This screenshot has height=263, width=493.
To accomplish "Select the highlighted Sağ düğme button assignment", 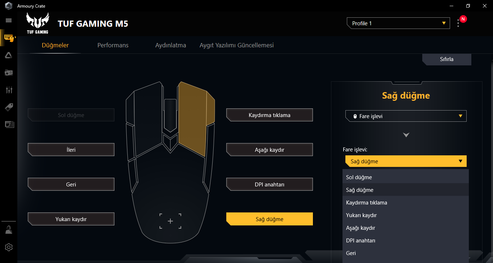I will 270,219.
